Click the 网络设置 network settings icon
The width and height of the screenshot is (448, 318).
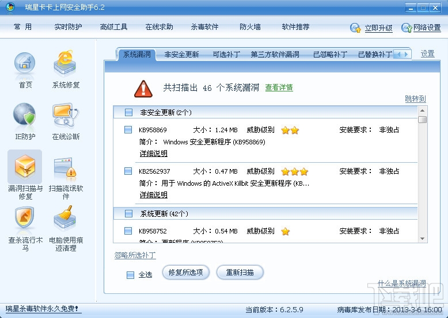click(x=407, y=28)
